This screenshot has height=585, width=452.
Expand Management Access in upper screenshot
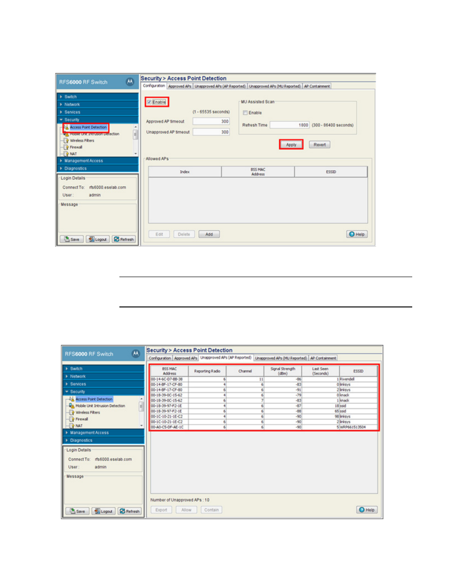pyautogui.click(x=98, y=161)
